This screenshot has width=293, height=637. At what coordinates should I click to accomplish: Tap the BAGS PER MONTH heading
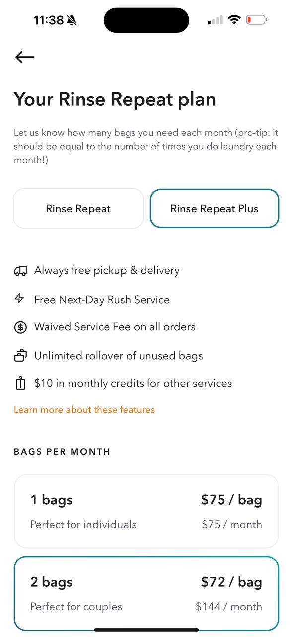click(62, 452)
